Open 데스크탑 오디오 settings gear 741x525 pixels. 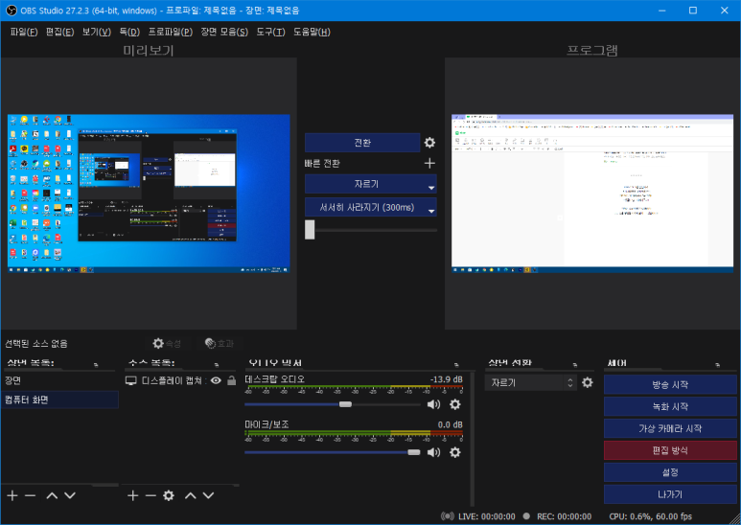click(455, 404)
